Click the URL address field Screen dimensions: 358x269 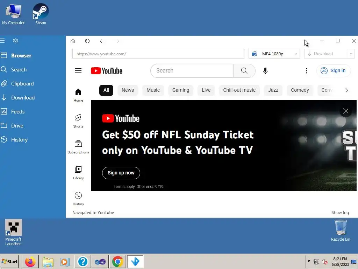tap(158, 54)
